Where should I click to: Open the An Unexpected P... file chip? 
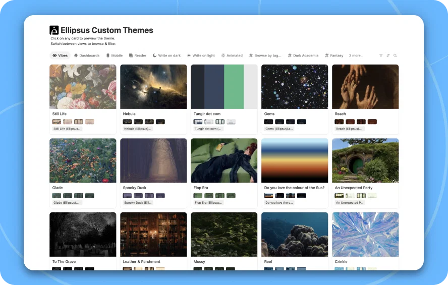[350, 202]
